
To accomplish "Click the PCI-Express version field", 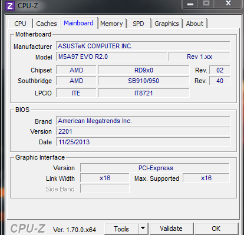I will coord(155,168).
